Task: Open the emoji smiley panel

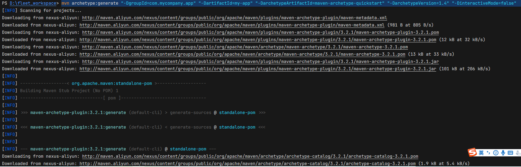Action: (496, 153)
